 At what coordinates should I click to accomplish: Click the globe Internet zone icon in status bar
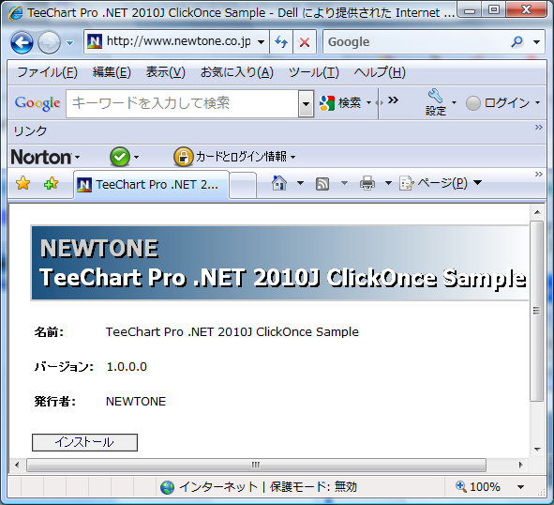[x=167, y=487]
